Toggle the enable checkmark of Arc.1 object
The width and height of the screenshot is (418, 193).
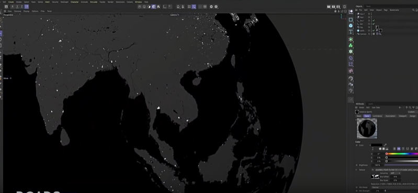(x=374, y=20)
